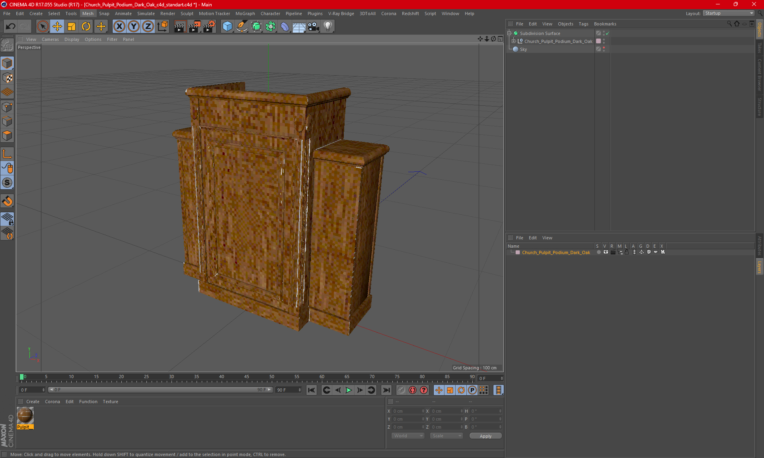This screenshot has height=458, width=764.
Task: Switch to Points mode
Action: click(x=7, y=107)
